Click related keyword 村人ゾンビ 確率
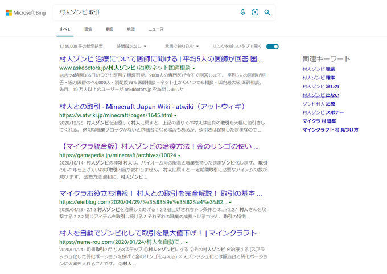The width and height of the screenshot is (387, 274). click(319, 78)
